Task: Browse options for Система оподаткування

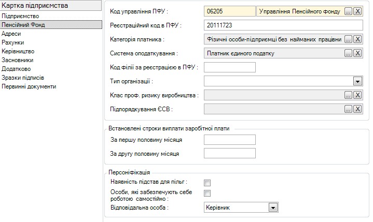Action: [349, 53]
